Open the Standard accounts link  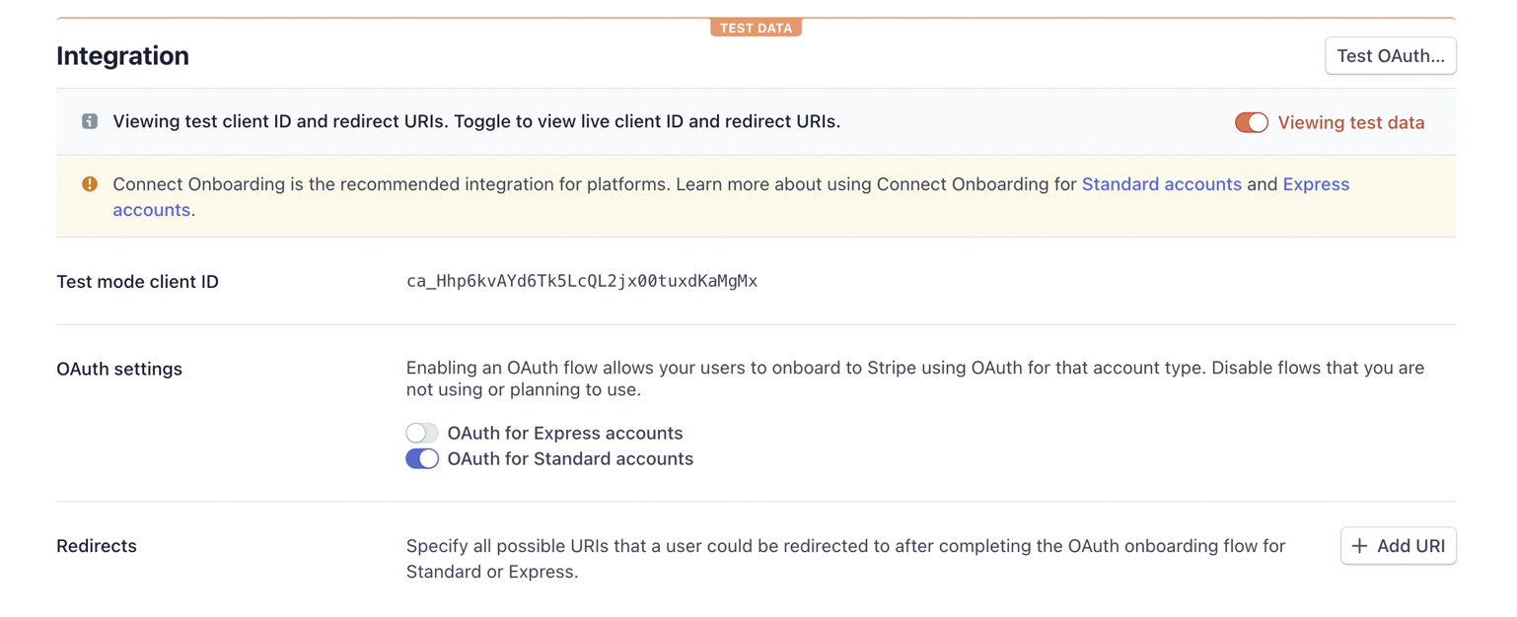click(1161, 184)
